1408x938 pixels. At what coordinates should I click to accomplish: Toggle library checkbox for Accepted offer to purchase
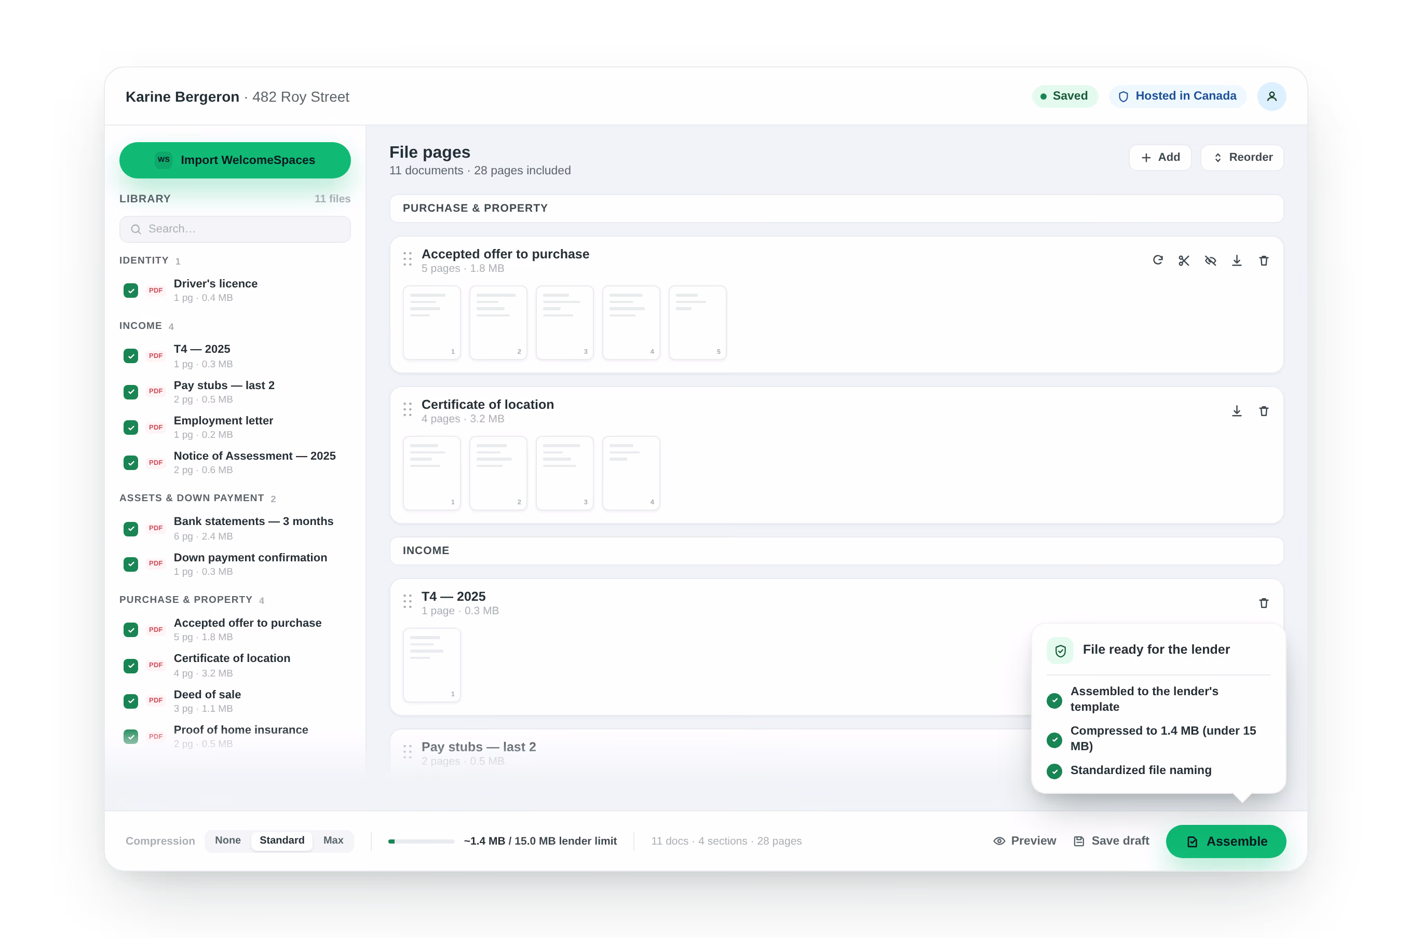130,629
